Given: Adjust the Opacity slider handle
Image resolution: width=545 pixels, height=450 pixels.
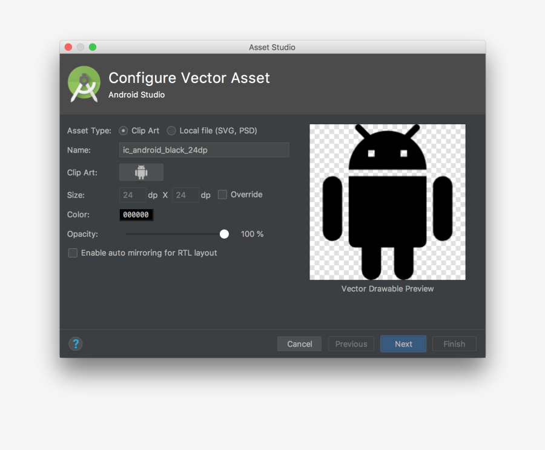Looking at the screenshot, I should (224, 234).
